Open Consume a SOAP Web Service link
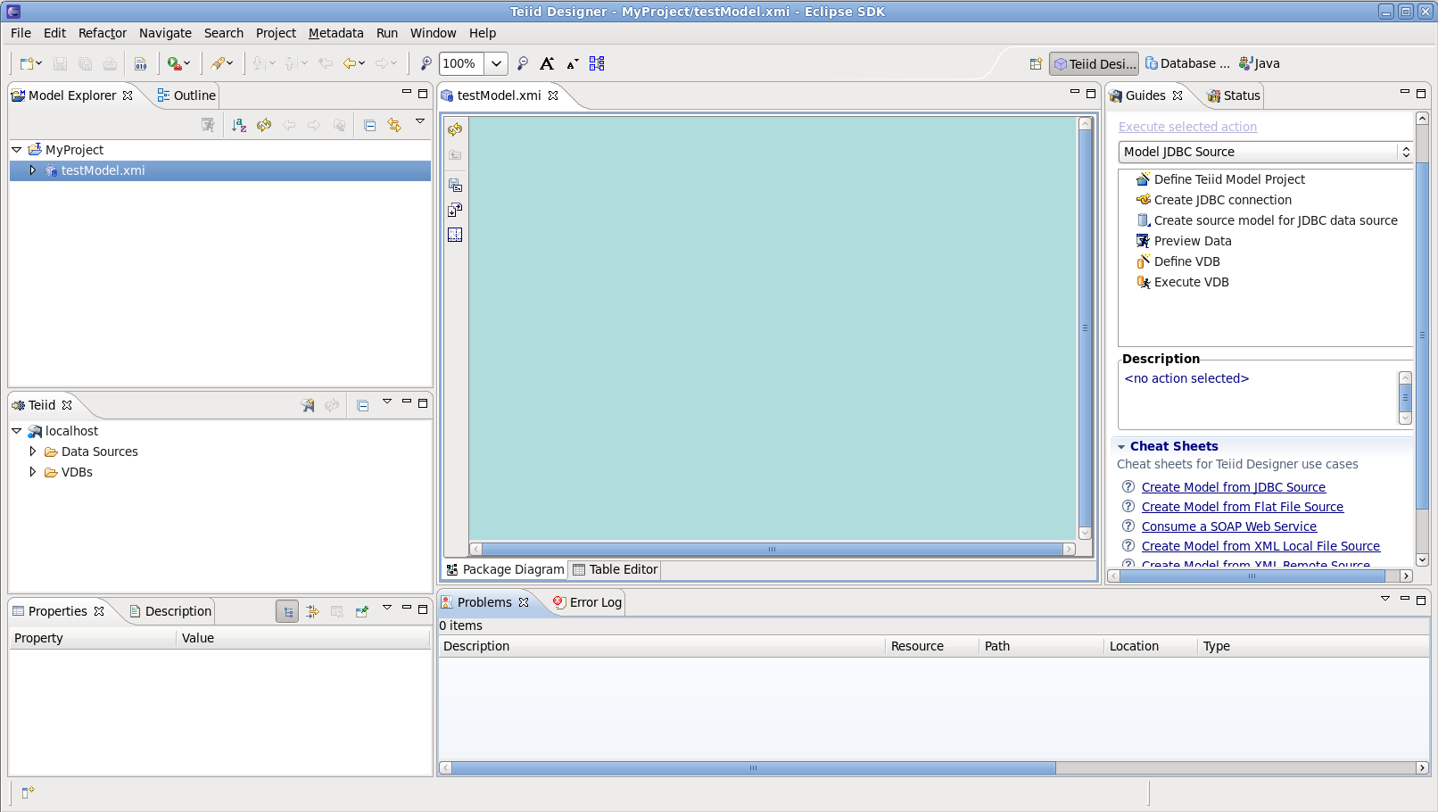 [1229, 526]
